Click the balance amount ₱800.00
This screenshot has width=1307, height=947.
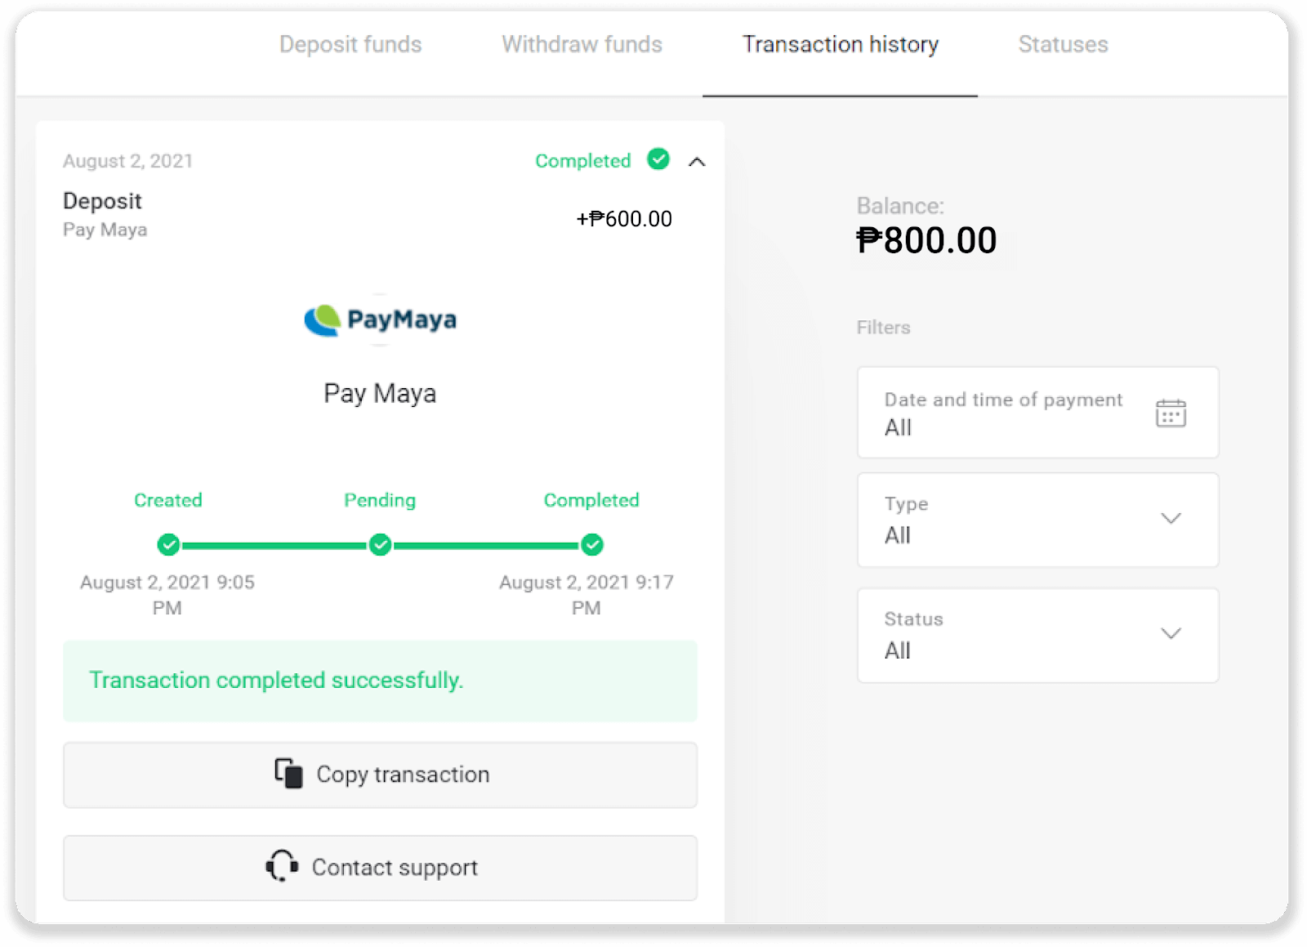(x=926, y=240)
